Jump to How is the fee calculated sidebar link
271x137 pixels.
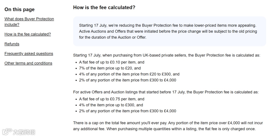pyautogui.click(x=28, y=34)
